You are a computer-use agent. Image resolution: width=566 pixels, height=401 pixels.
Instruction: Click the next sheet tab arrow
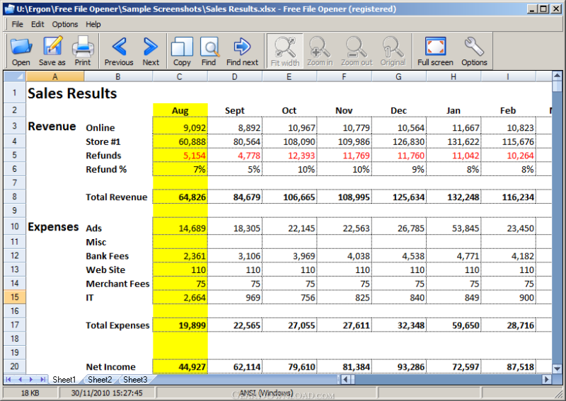coord(31,379)
